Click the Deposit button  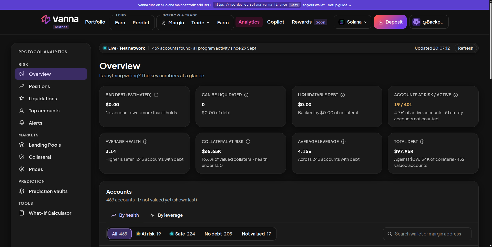[x=390, y=22]
